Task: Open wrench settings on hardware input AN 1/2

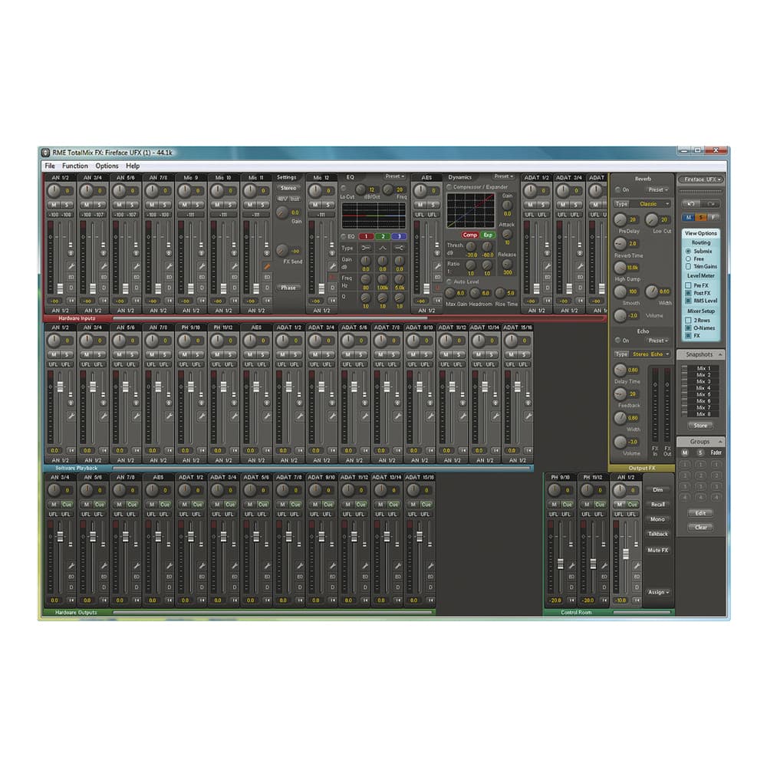Action: click(x=71, y=266)
